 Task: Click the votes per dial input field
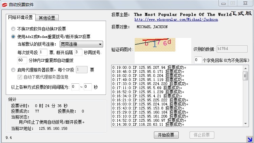(x=43, y=52)
